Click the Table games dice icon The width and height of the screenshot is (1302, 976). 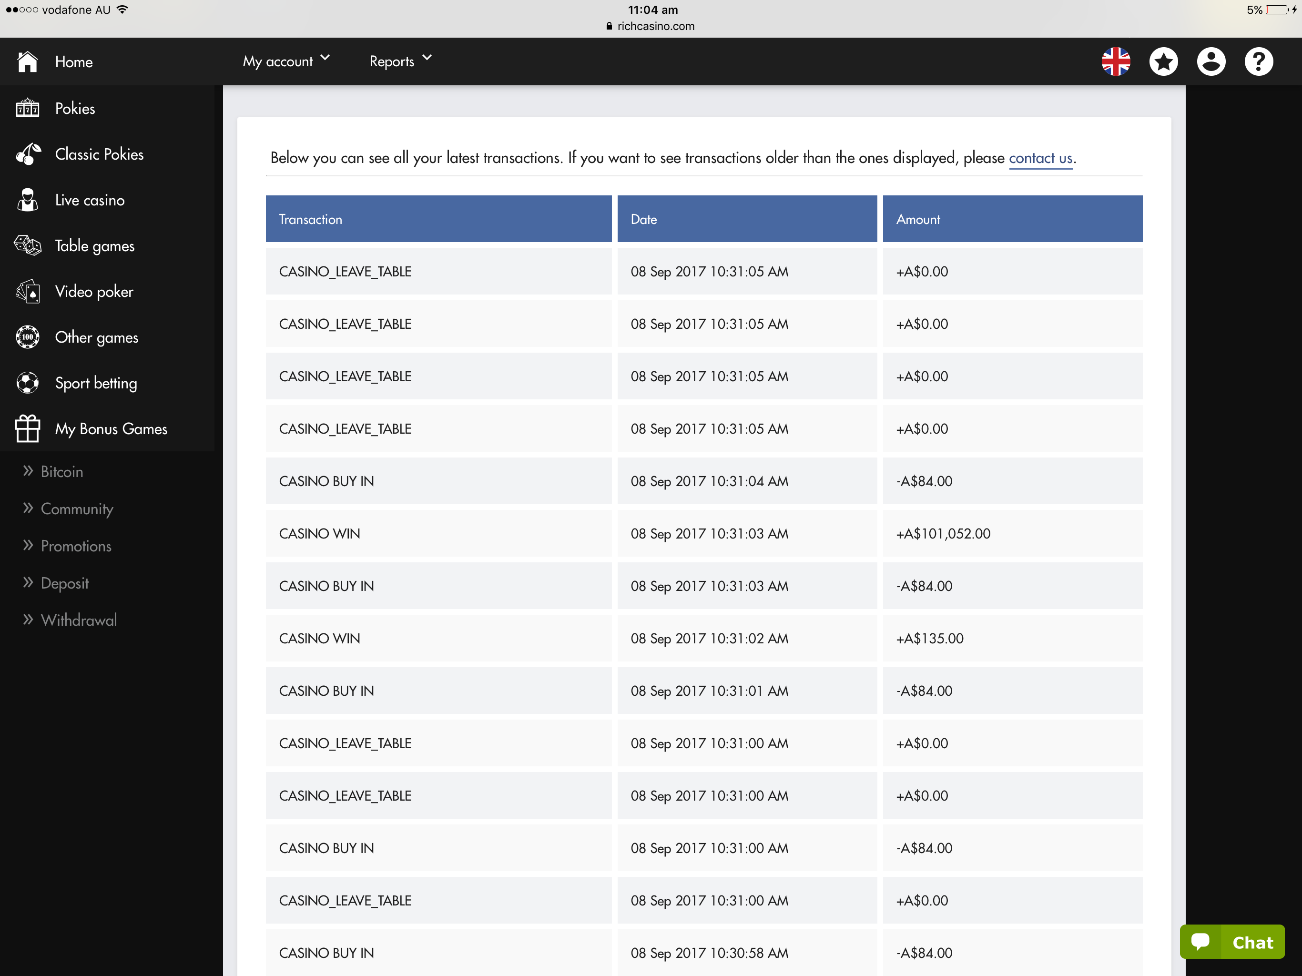pos(27,245)
